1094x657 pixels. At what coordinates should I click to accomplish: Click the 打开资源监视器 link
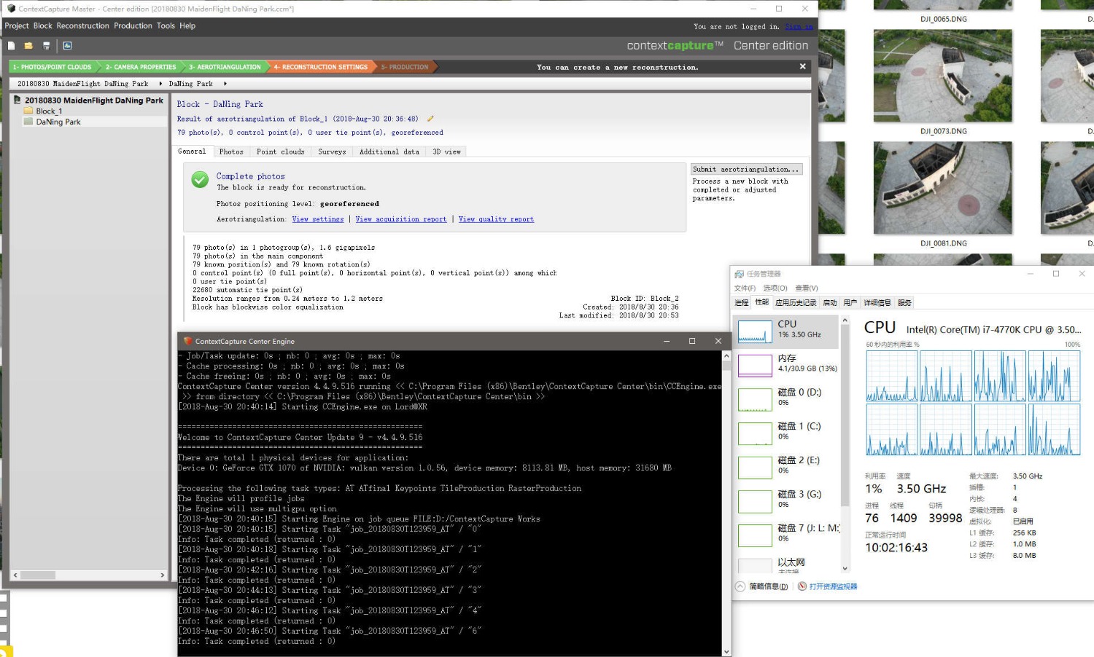coord(834,586)
